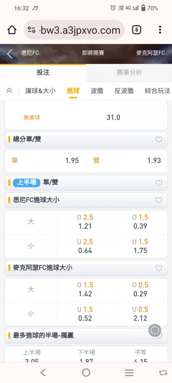Select 悉尼FC over 2.5 at 1.21
The image size is (172, 383).
(85, 222)
